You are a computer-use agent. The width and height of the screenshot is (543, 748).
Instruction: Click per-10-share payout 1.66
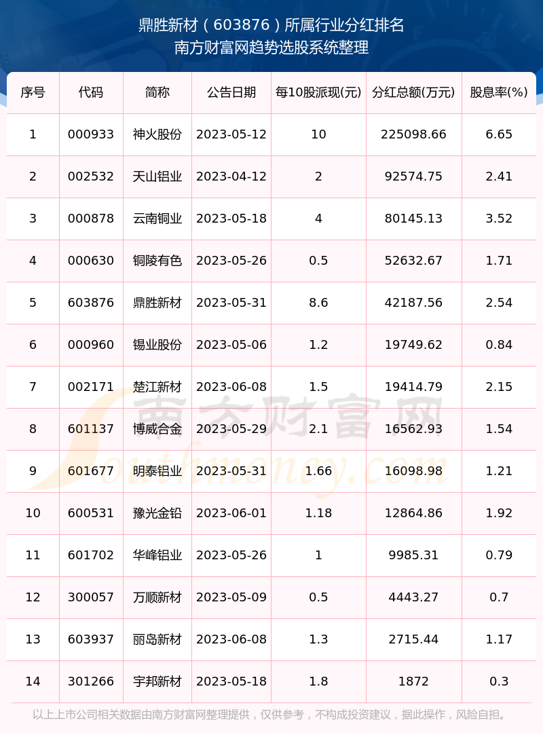point(318,471)
